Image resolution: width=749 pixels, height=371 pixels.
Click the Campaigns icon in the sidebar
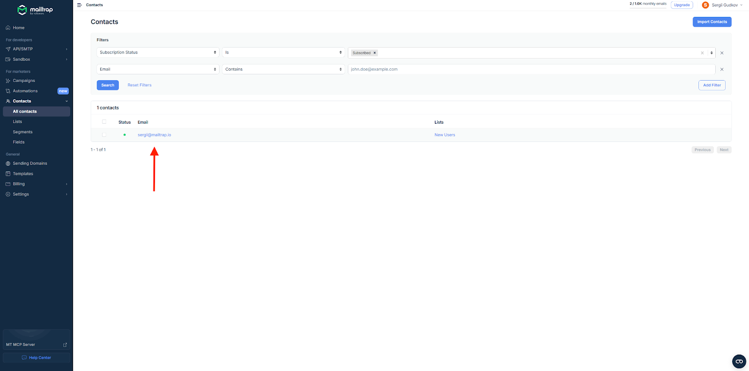(8, 81)
